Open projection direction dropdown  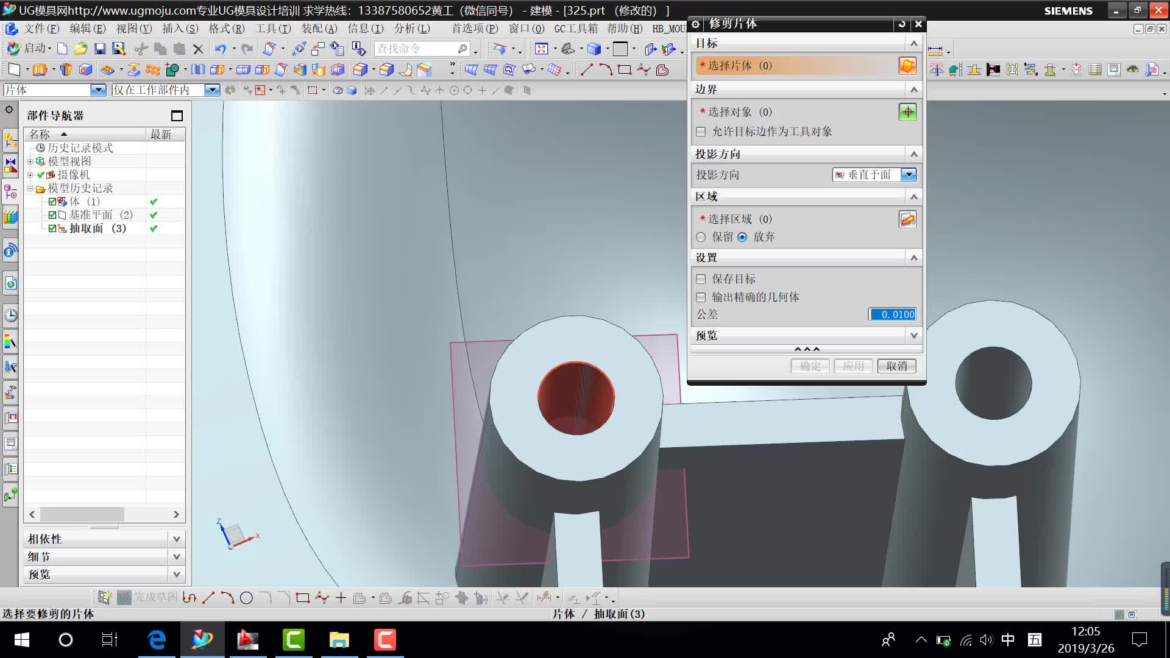click(x=908, y=175)
